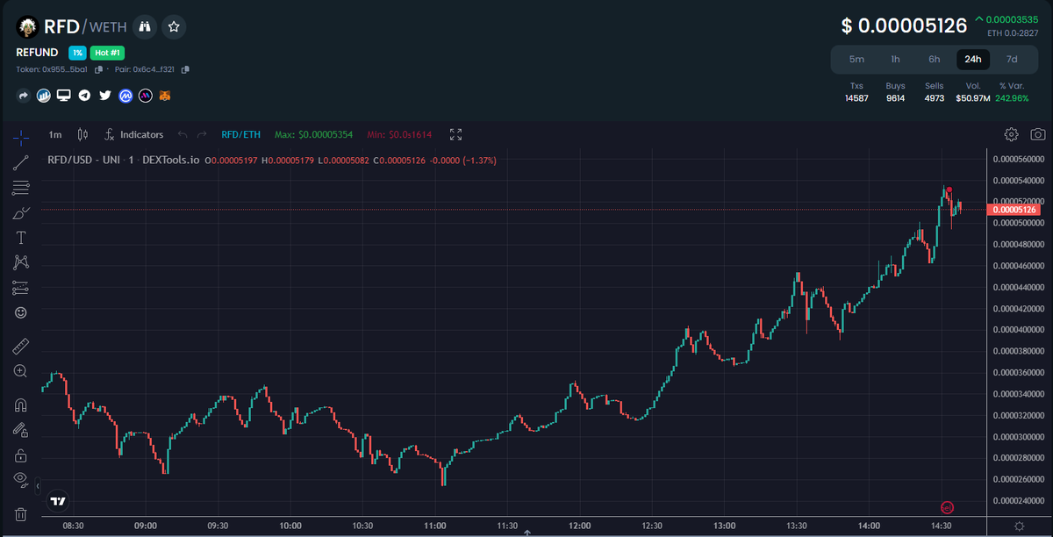Image resolution: width=1053 pixels, height=537 pixels.
Task: Collapse the drawing toolbar with small arrow
Action: (x=39, y=484)
